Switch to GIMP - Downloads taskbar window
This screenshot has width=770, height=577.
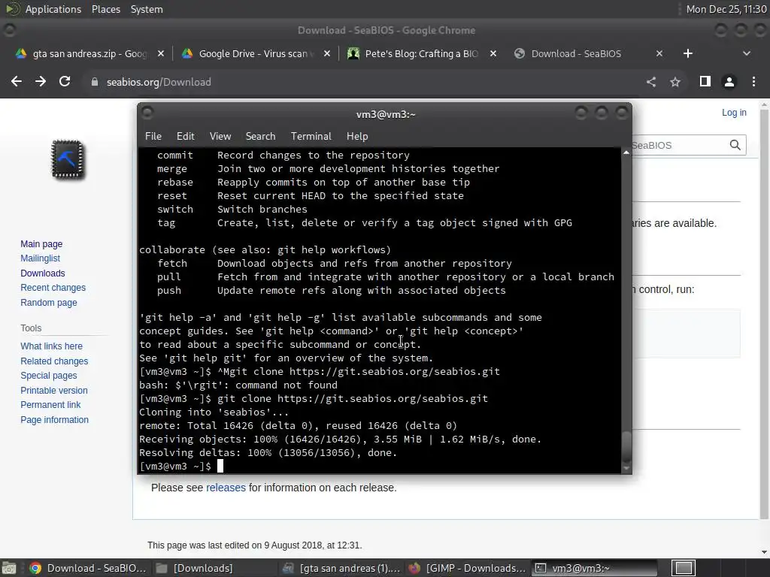coord(468,568)
